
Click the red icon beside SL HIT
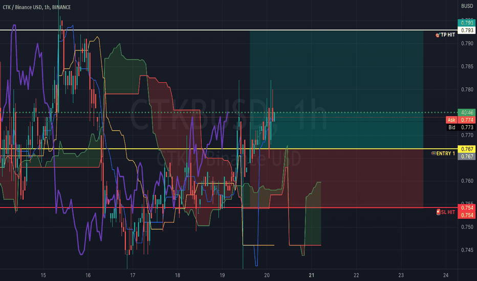pos(439,212)
